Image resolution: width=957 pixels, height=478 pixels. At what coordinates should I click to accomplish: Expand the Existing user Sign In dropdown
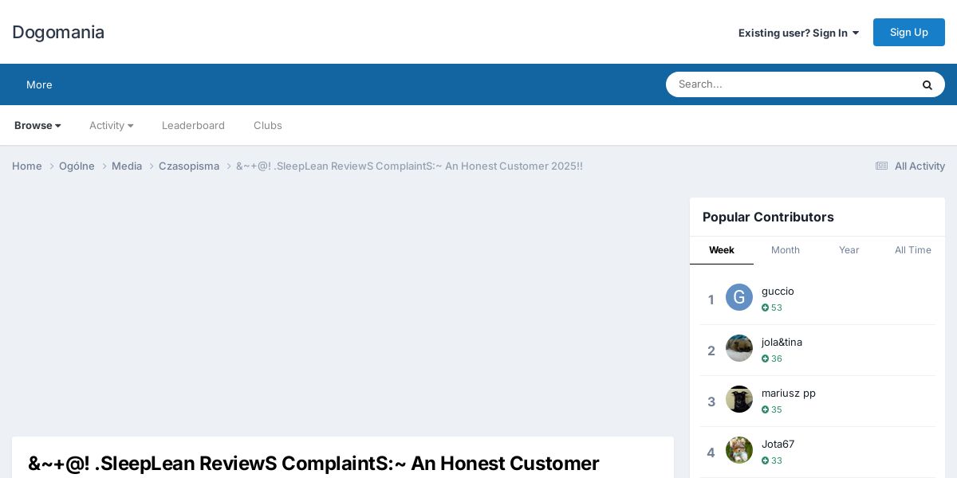tap(798, 33)
